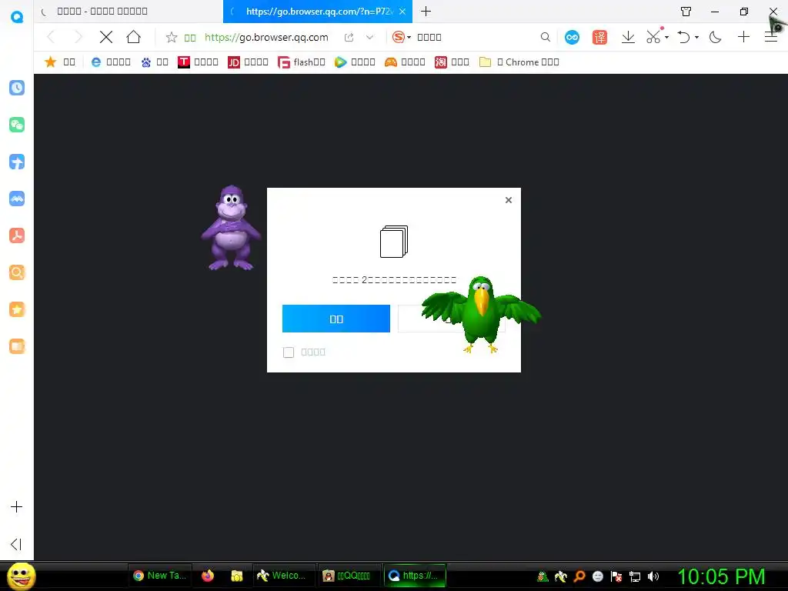Open the orange search sidebar icon
788x591 pixels.
click(17, 272)
